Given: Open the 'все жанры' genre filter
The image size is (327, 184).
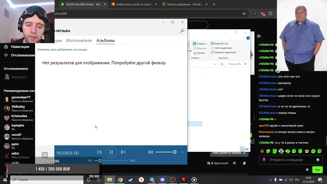Looking at the screenshot, I should coord(80,50).
